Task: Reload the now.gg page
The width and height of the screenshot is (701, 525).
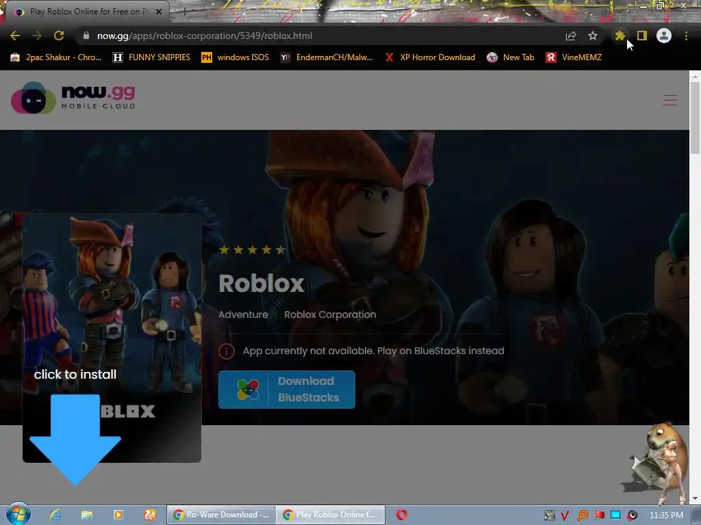Action: coord(59,36)
